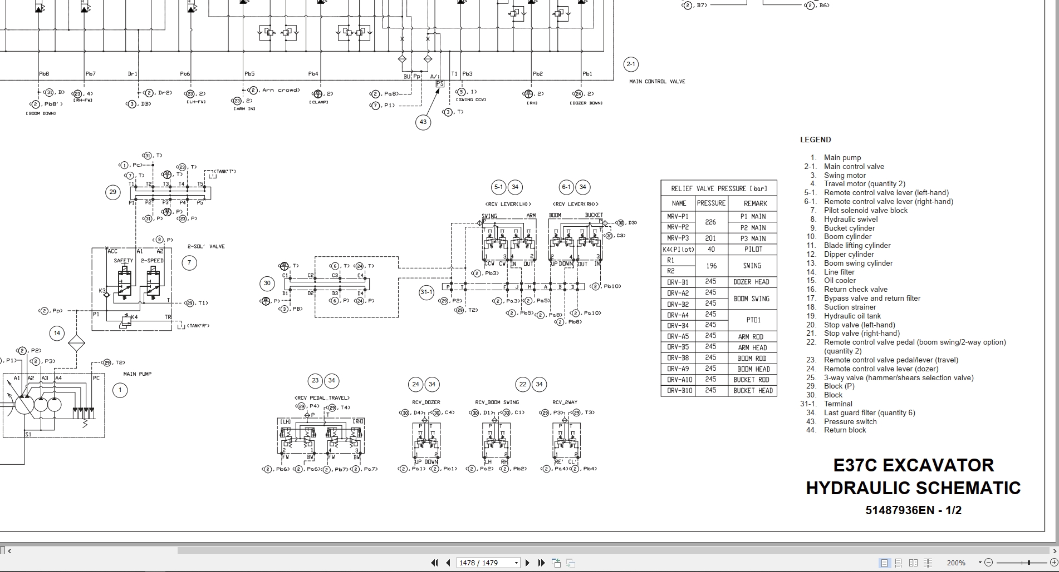The width and height of the screenshot is (1059, 572).
Task: Go to the next page
Action: coord(527,563)
